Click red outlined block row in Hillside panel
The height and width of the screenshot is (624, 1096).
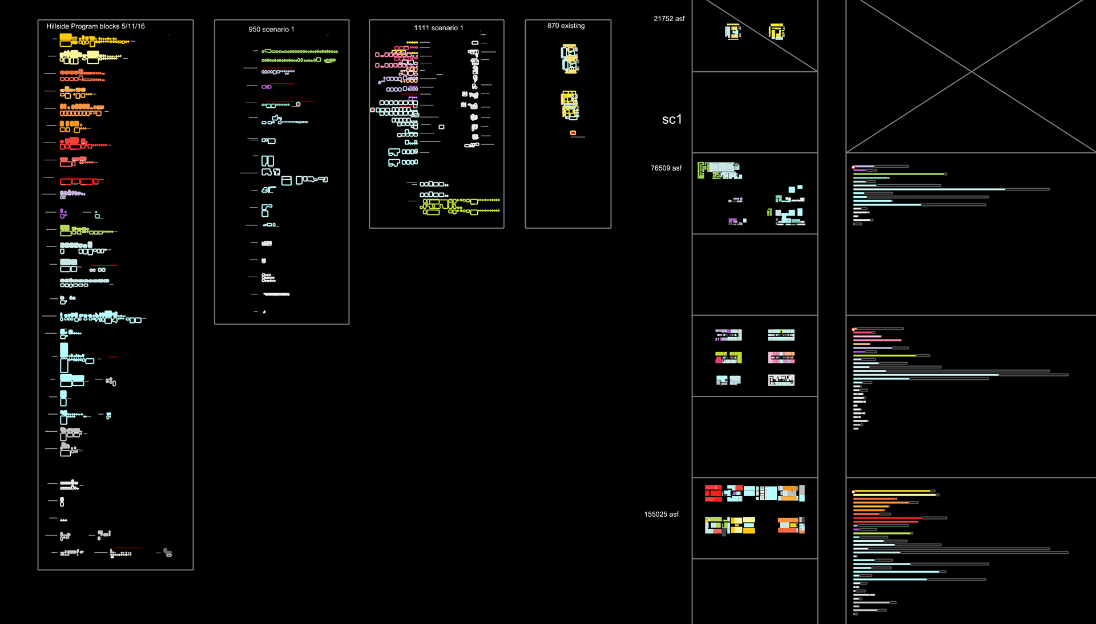click(x=79, y=182)
